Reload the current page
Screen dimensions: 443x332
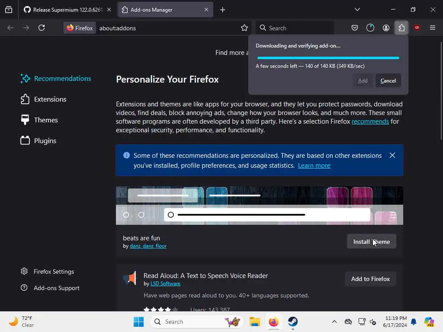coord(42,28)
